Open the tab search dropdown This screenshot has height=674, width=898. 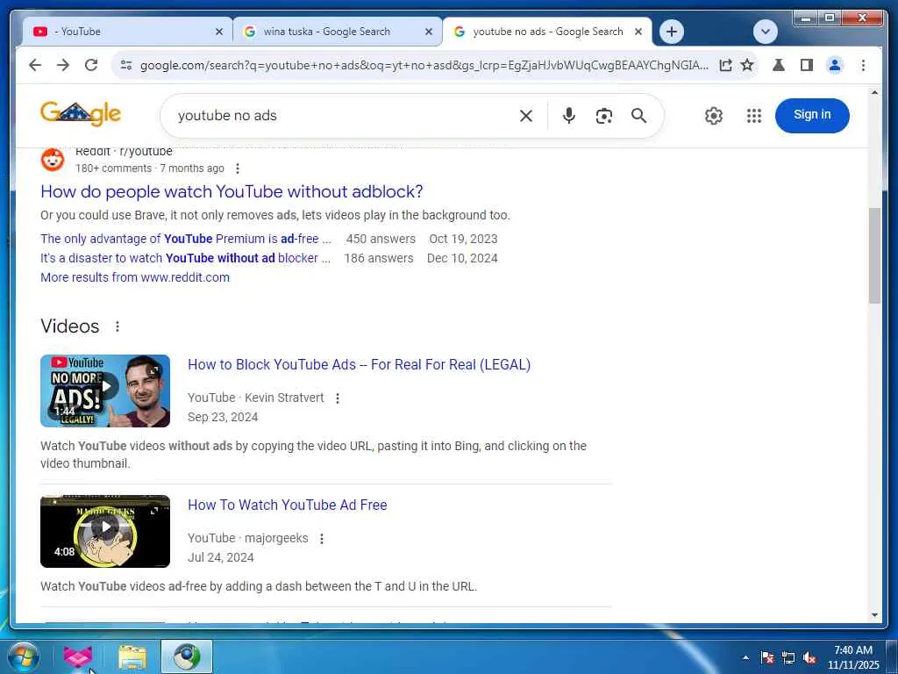click(765, 32)
